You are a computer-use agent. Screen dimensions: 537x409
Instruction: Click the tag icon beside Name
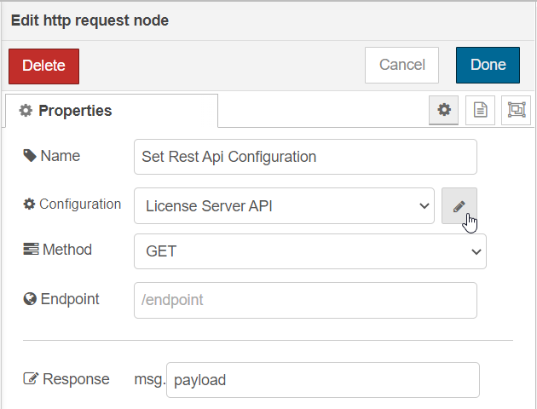30,156
